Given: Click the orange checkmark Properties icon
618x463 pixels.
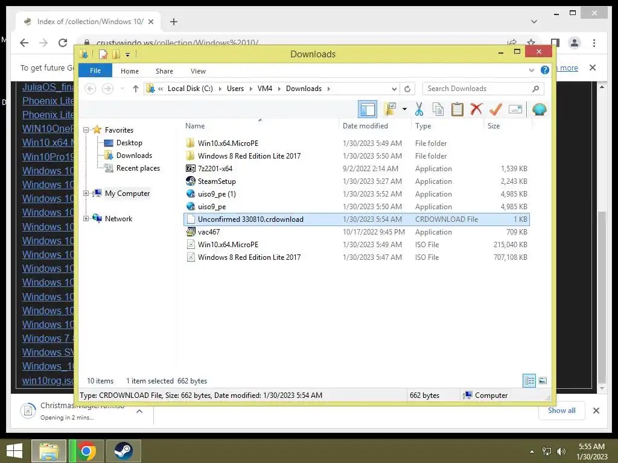Looking at the screenshot, I should (x=495, y=110).
